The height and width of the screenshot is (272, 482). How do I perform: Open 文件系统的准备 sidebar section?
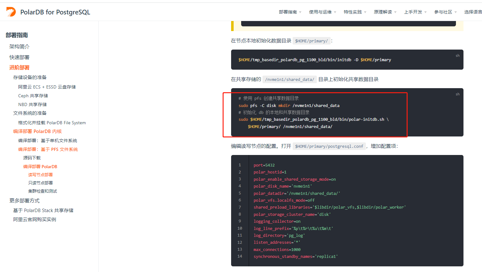(30, 113)
